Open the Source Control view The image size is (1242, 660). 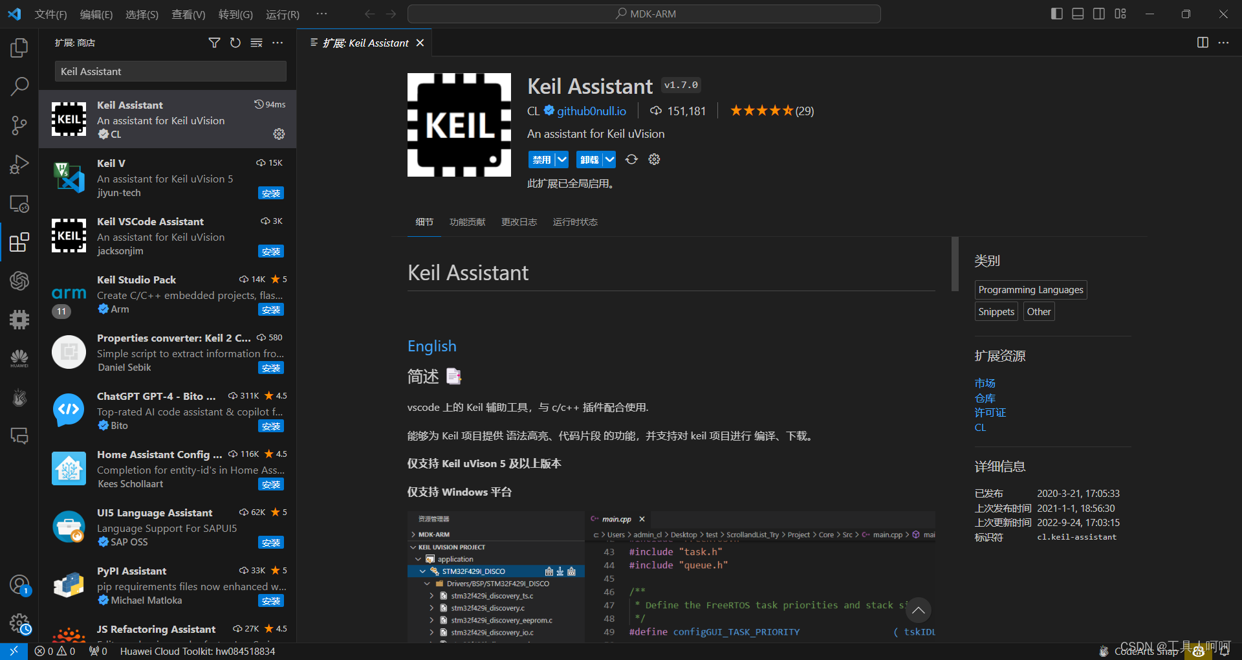click(19, 126)
